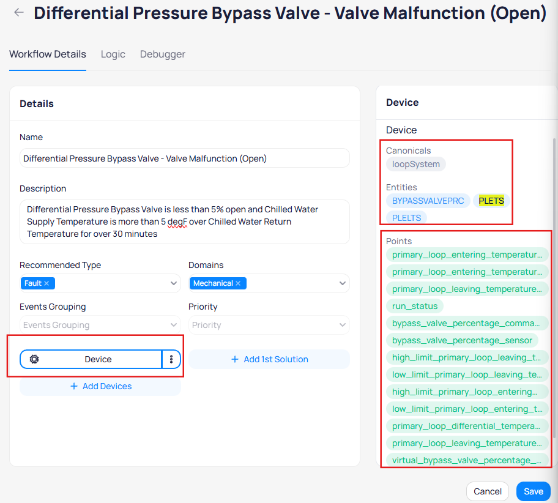The image size is (558, 503).
Task: Switch to the Logic tab
Action: pyautogui.click(x=113, y=54)
